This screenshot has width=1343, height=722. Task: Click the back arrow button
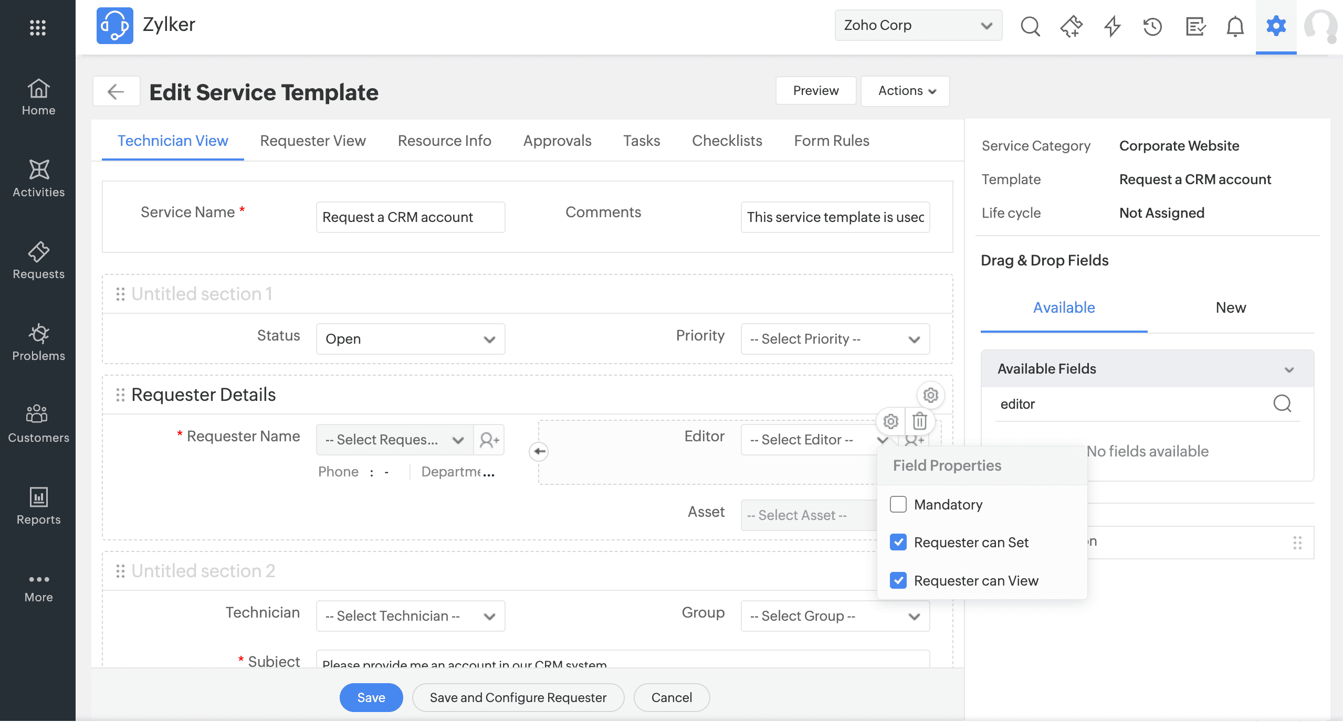tap(116, 91)
